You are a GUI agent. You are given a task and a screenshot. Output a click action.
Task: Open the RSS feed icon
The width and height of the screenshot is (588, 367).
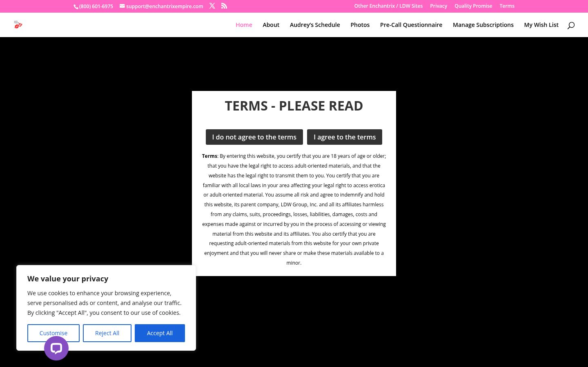point(224,6)
